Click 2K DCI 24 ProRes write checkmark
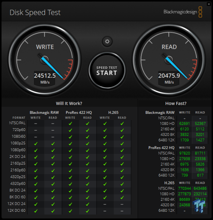This screenshot has height=220, width=213. (70, 157)
